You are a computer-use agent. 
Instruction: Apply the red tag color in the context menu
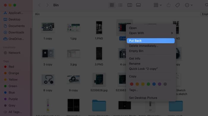coord(132,84)
